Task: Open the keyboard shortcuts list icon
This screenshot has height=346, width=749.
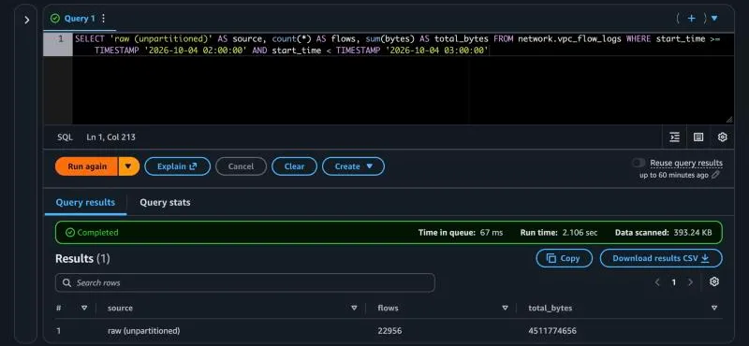Action: (x=698, y=137)
